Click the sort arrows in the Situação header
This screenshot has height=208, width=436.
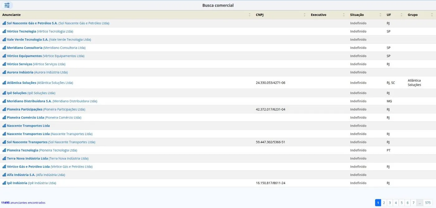pos(380,15)
